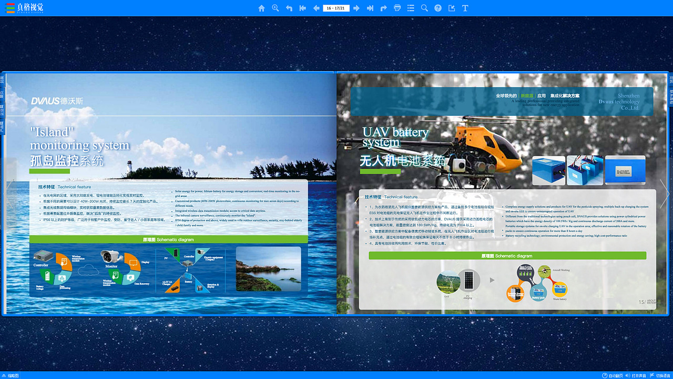This screenshot has height=379, width=673.
Task: Click 切换语言 to switch language
Action: [x=659, y=376]
